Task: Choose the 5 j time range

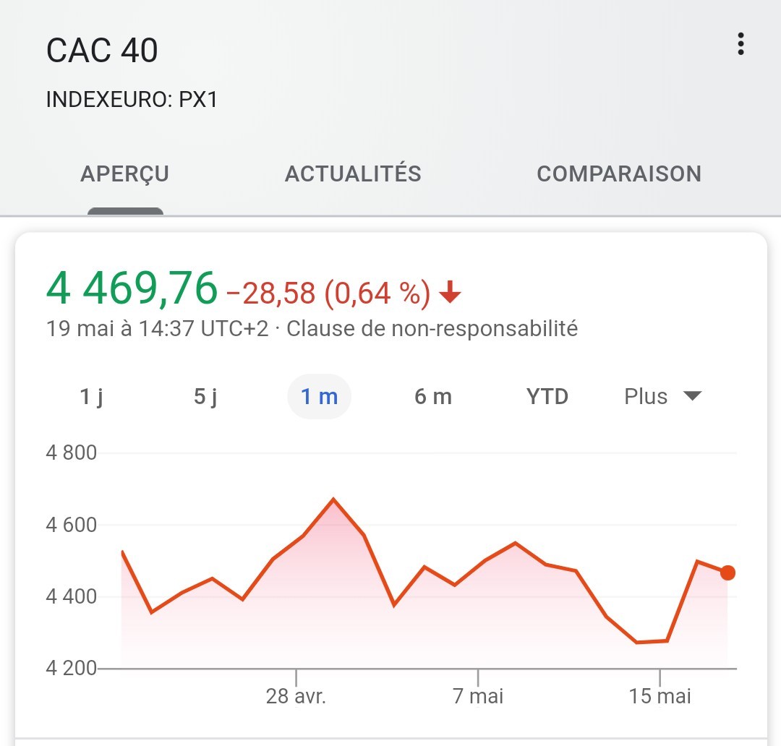Action: click(205, 397)
